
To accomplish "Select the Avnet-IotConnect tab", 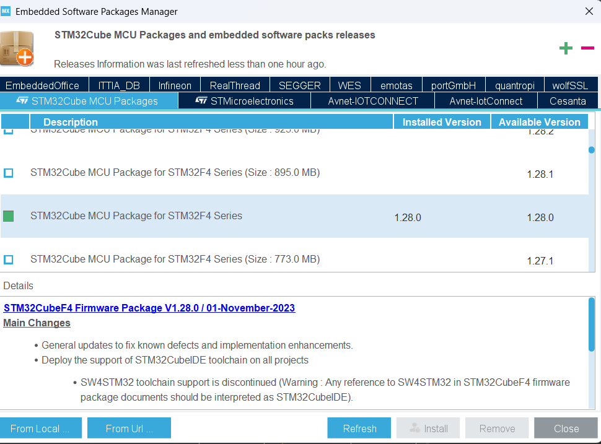I will pyautogui.click(x=486, y=101).
